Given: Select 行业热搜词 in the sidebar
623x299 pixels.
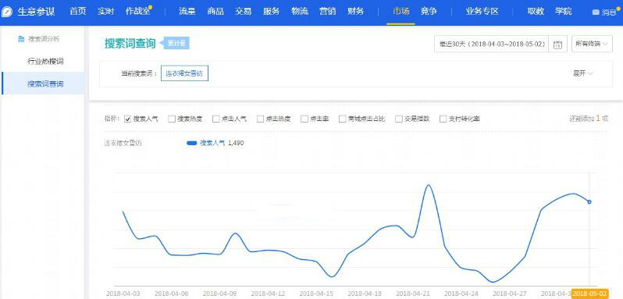Looking at the screenshot, I should (46, 62).
